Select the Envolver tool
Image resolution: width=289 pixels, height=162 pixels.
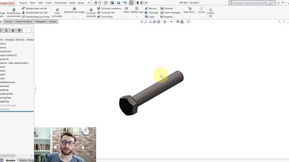[x=167, y=9]
